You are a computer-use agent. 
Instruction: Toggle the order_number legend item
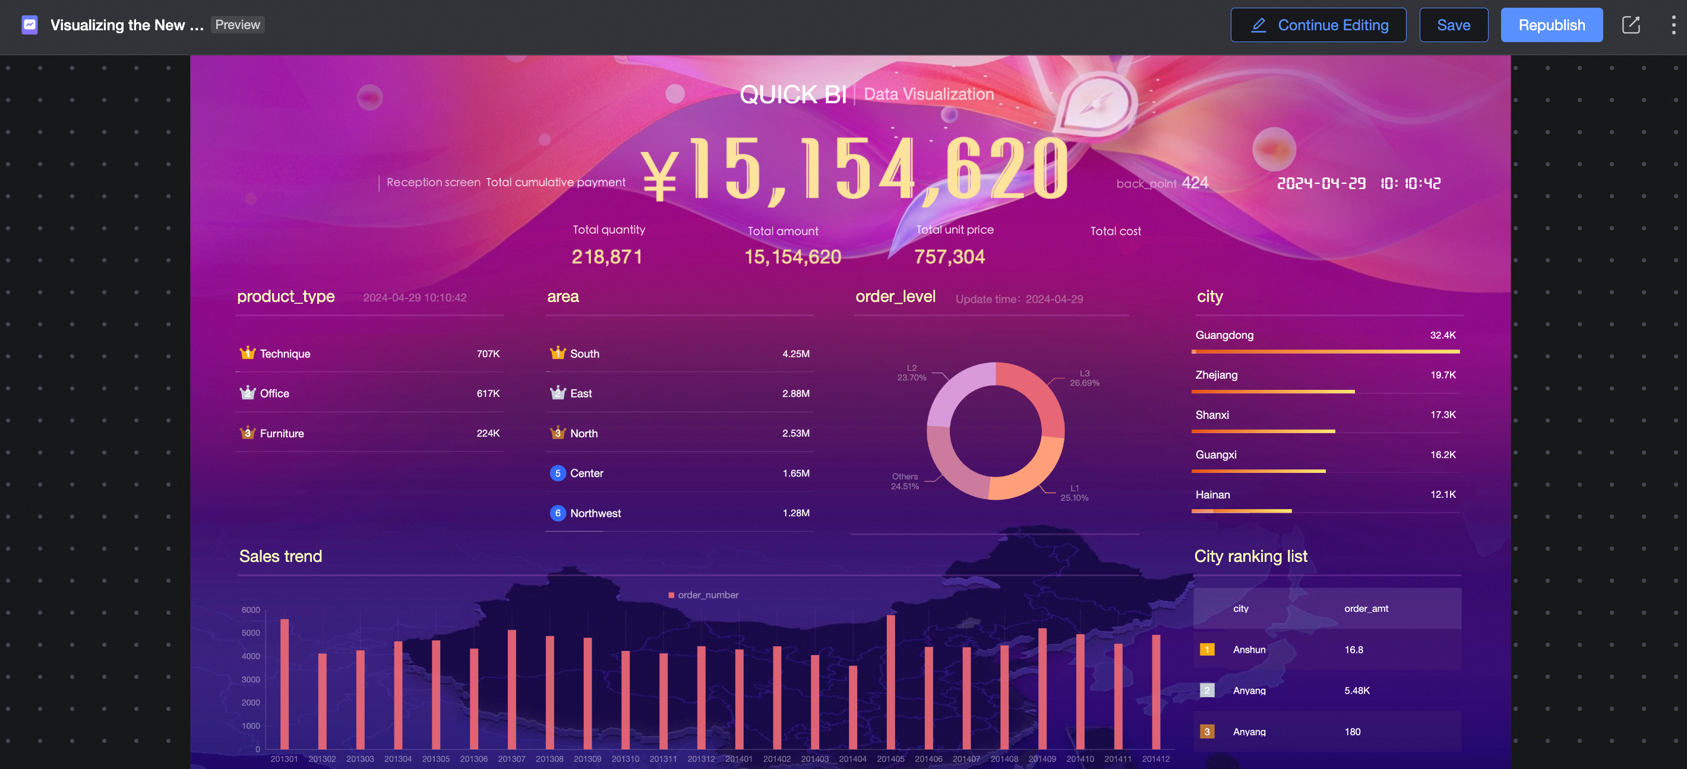tap(703, 595)
